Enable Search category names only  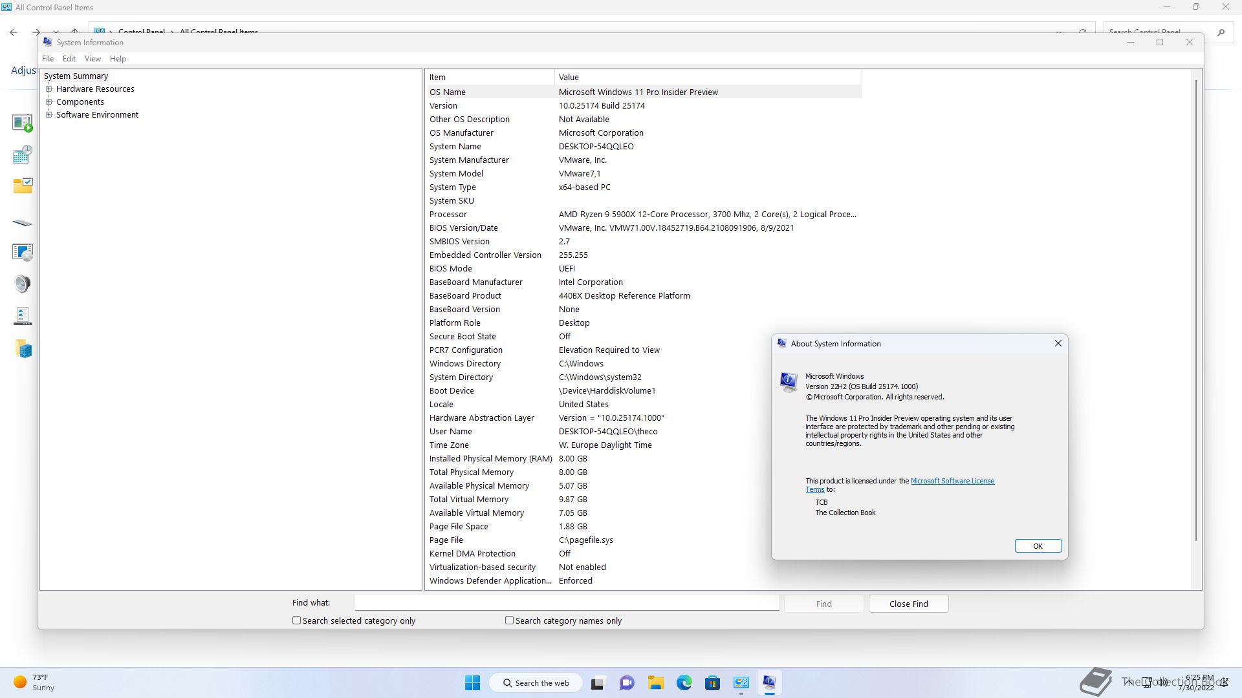[x=509, y=620]
